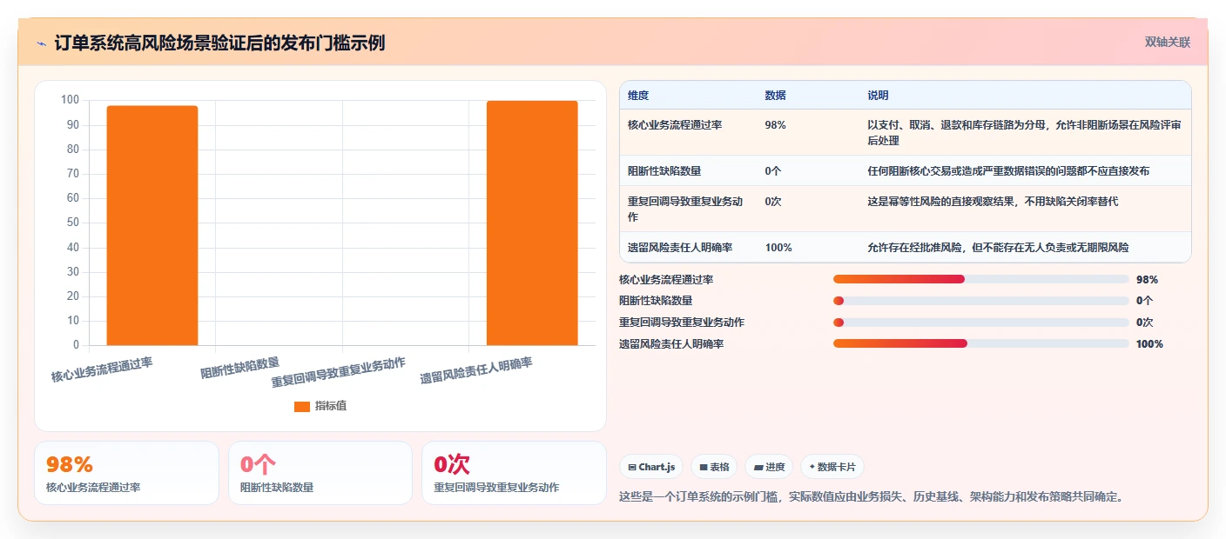Click the y-axis value 50
The width and height of the screenshot is (1226, 539).
[73, 223]
